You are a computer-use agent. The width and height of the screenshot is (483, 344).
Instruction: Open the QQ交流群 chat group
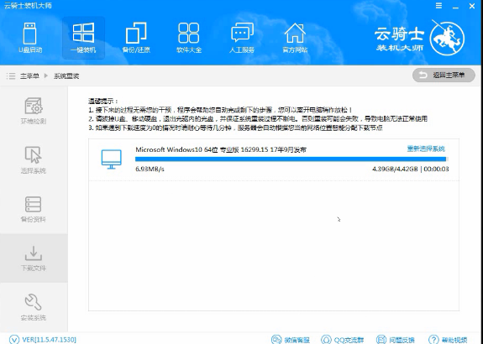342,340
